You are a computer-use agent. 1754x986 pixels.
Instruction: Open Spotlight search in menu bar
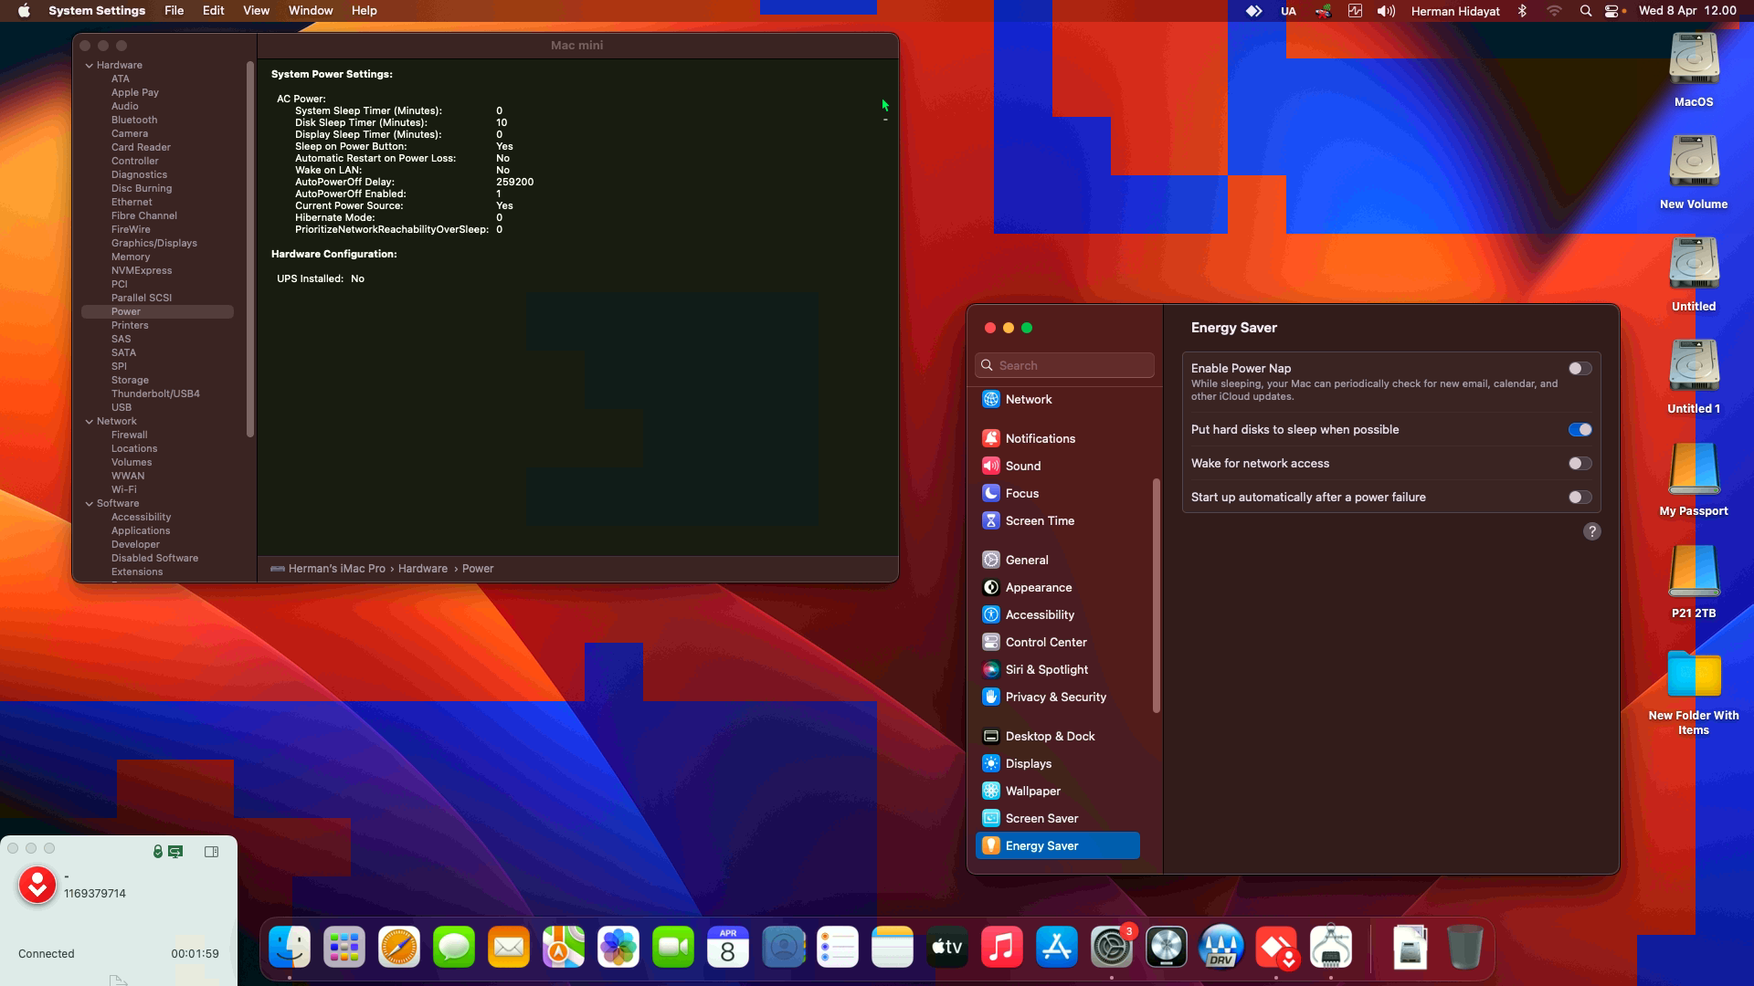tap(1585, 11)
